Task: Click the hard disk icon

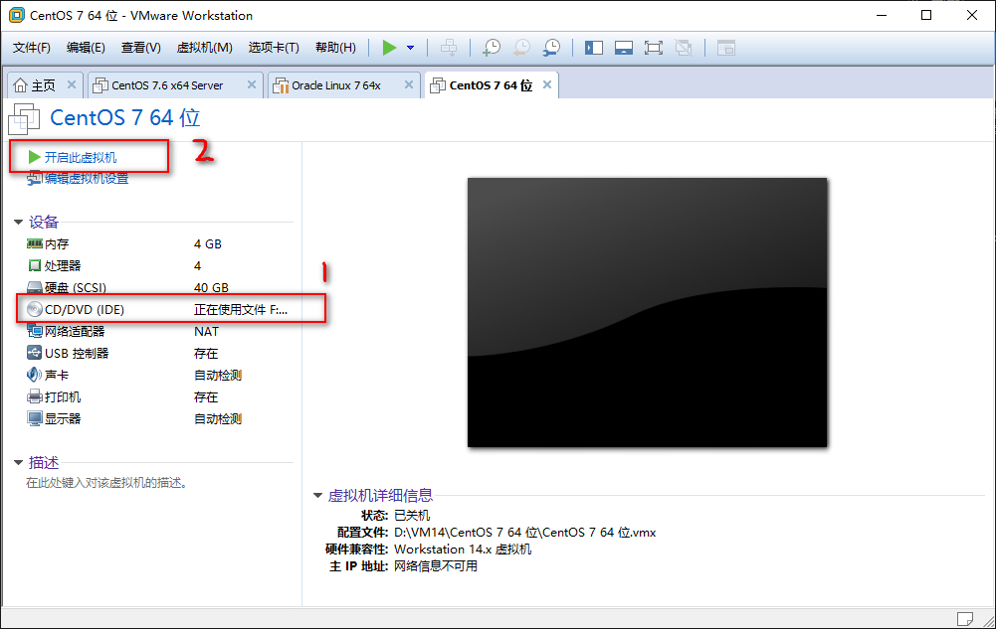Action: (34, 288)
